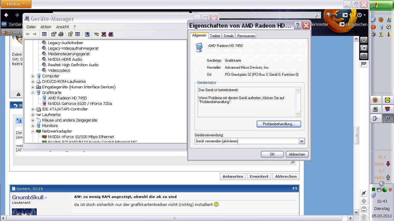394x221 pixels.
Task: Switch to the Treiber tab
Action: [215, 36]
